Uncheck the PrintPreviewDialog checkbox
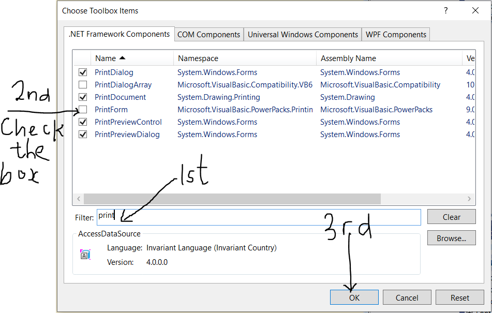Viewport: 492px width, 313px height. [83, 135]
